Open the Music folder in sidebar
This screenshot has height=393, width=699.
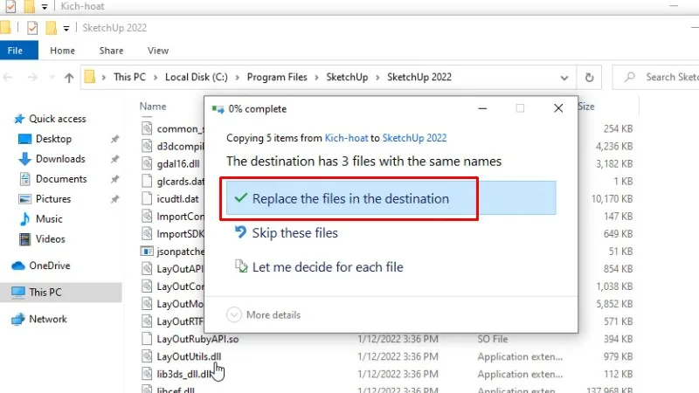pos(49,219)
